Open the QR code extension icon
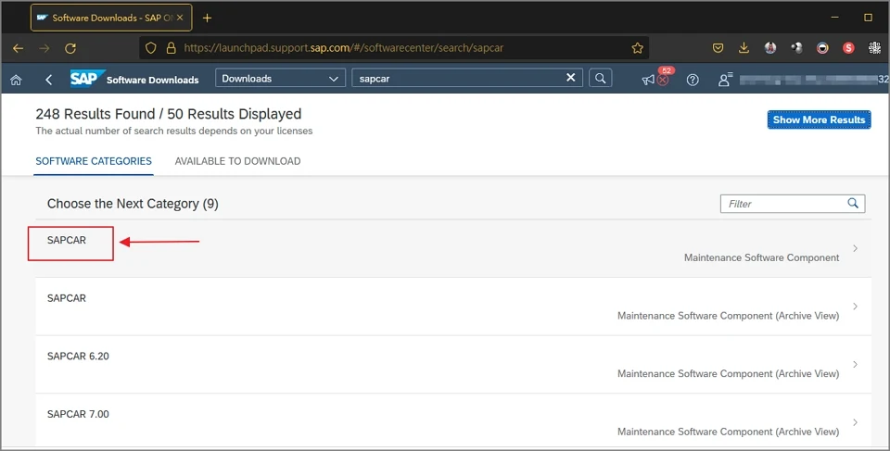890x451 pixels. 874,48
